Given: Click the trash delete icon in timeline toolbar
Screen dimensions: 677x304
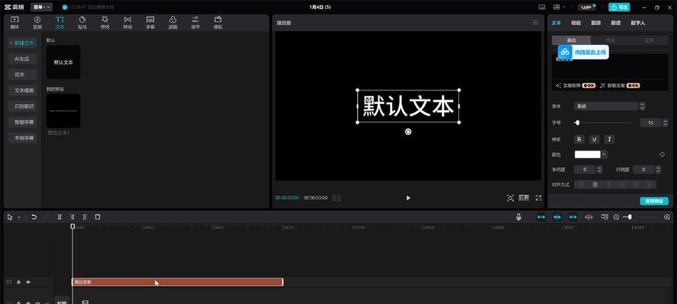Looking at the screenshot, I should pyautogui.click(x=97, y=217).
